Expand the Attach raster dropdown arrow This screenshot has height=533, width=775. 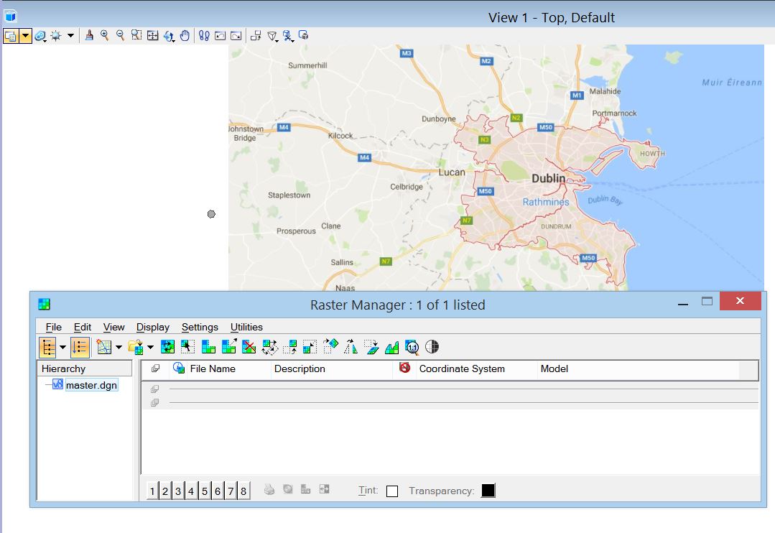coord(150,347)
